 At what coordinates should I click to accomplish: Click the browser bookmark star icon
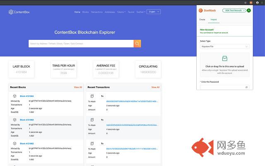[246, 2]
